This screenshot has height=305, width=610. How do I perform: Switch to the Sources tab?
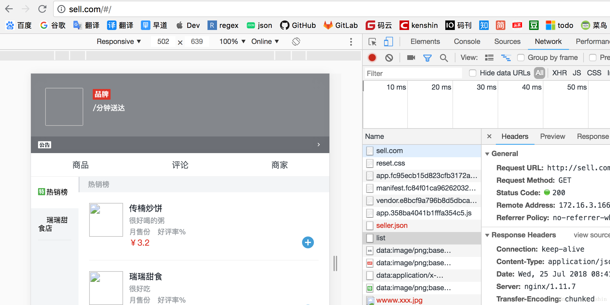tap(507, 42)
